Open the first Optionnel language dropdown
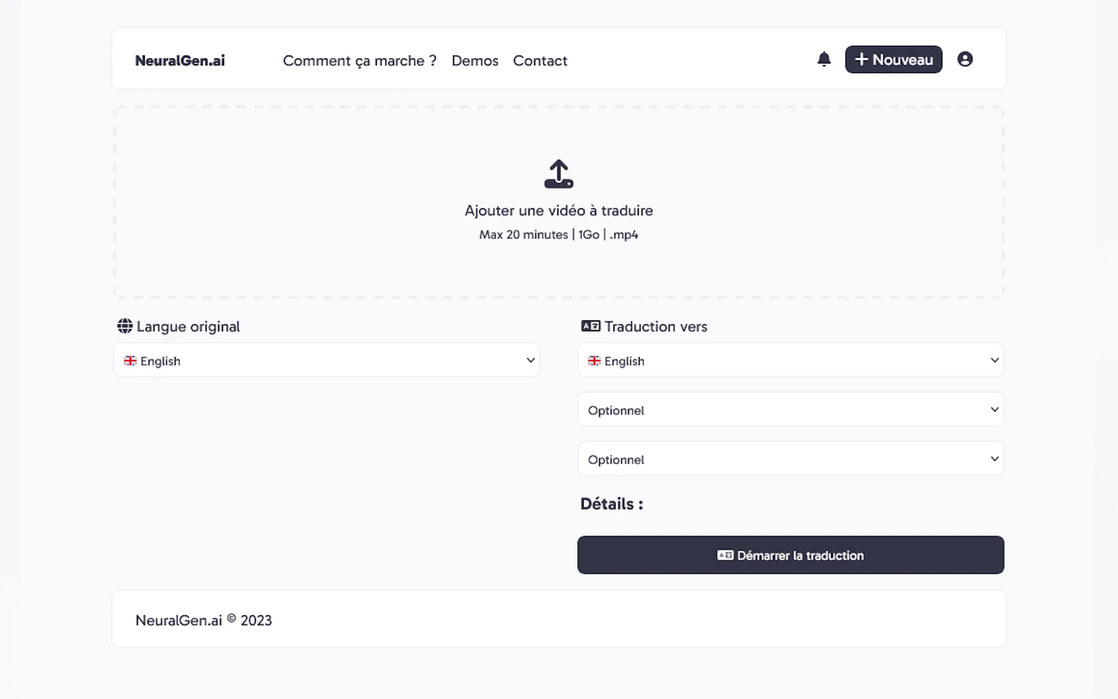The height and width of the screenshot is (699, 1118). (x=791, y=410)
